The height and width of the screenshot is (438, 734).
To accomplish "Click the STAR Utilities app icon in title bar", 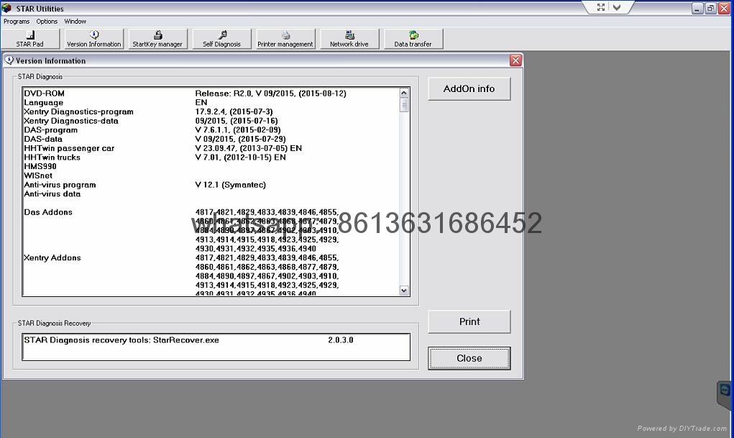I will click(x=6, y=8).
